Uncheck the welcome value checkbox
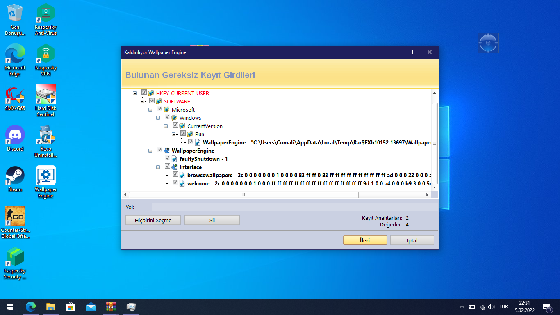This screenshot has width=560, height=315. coord(175,183)
